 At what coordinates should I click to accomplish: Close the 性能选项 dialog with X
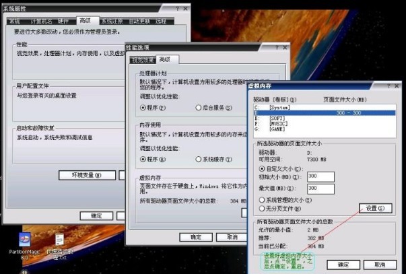(x=285, y=48)
